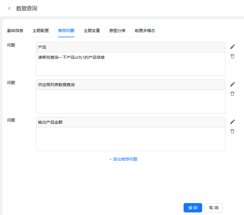Screen dimensions: 244x215
Task: Click the 添加推荐问题 link
Action: pos(123,159)
